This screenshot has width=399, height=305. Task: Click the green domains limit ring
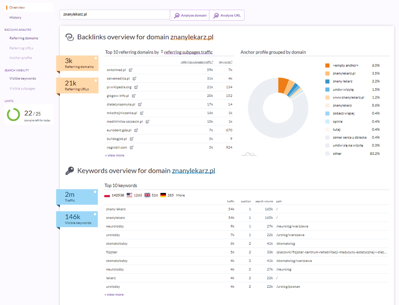point(13,114)
